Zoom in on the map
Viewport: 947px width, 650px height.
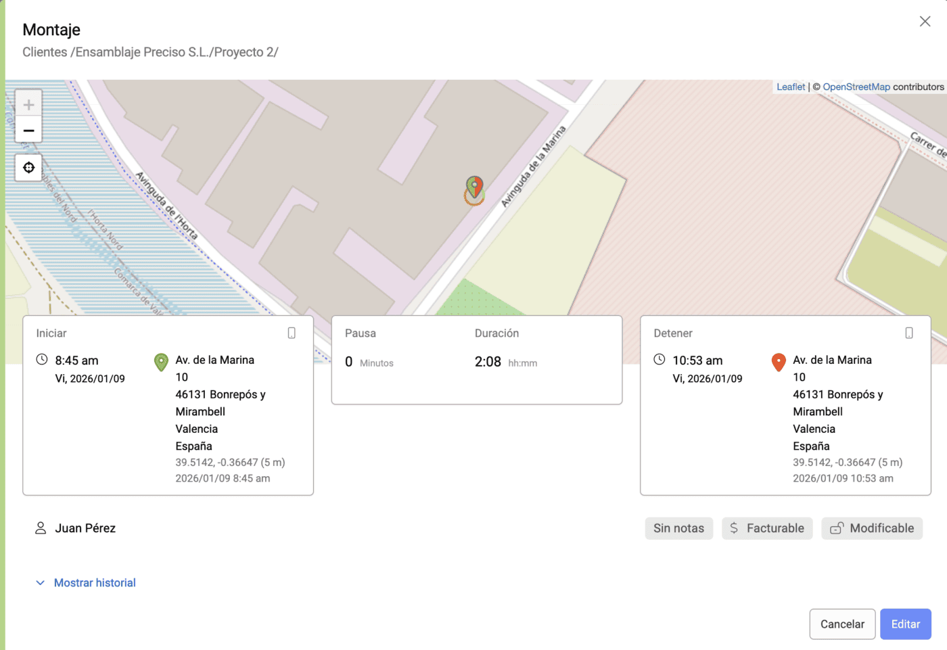pos(28,104)
